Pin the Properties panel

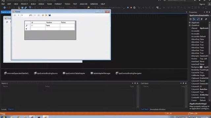[x=207, y=12]
